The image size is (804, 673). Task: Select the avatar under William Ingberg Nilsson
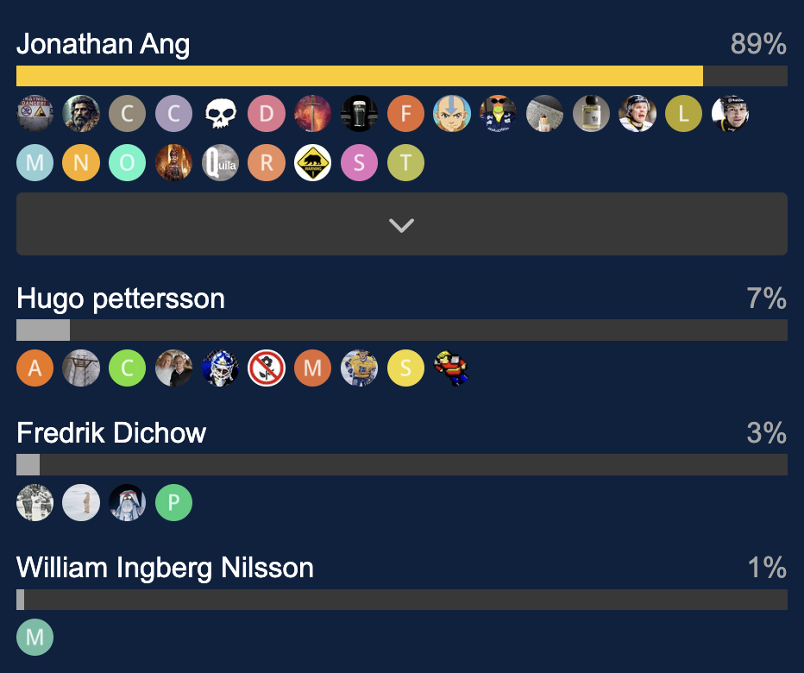pos(35,638)
